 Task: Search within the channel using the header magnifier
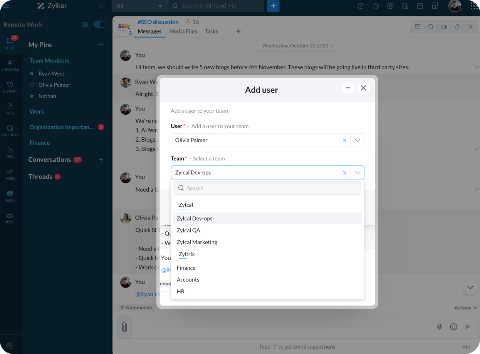431,27
